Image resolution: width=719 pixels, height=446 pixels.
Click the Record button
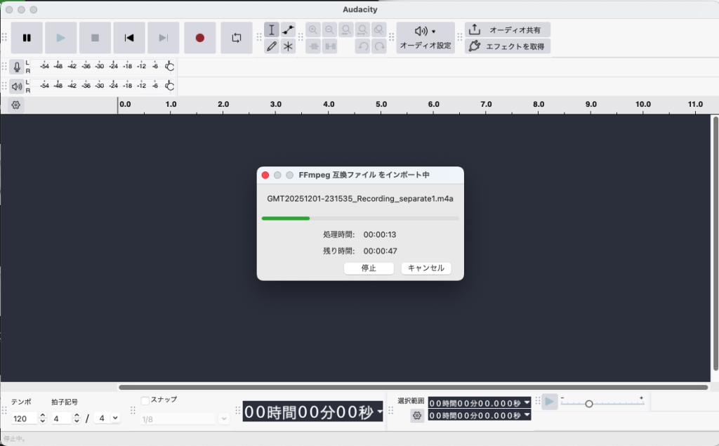(199, 37)
